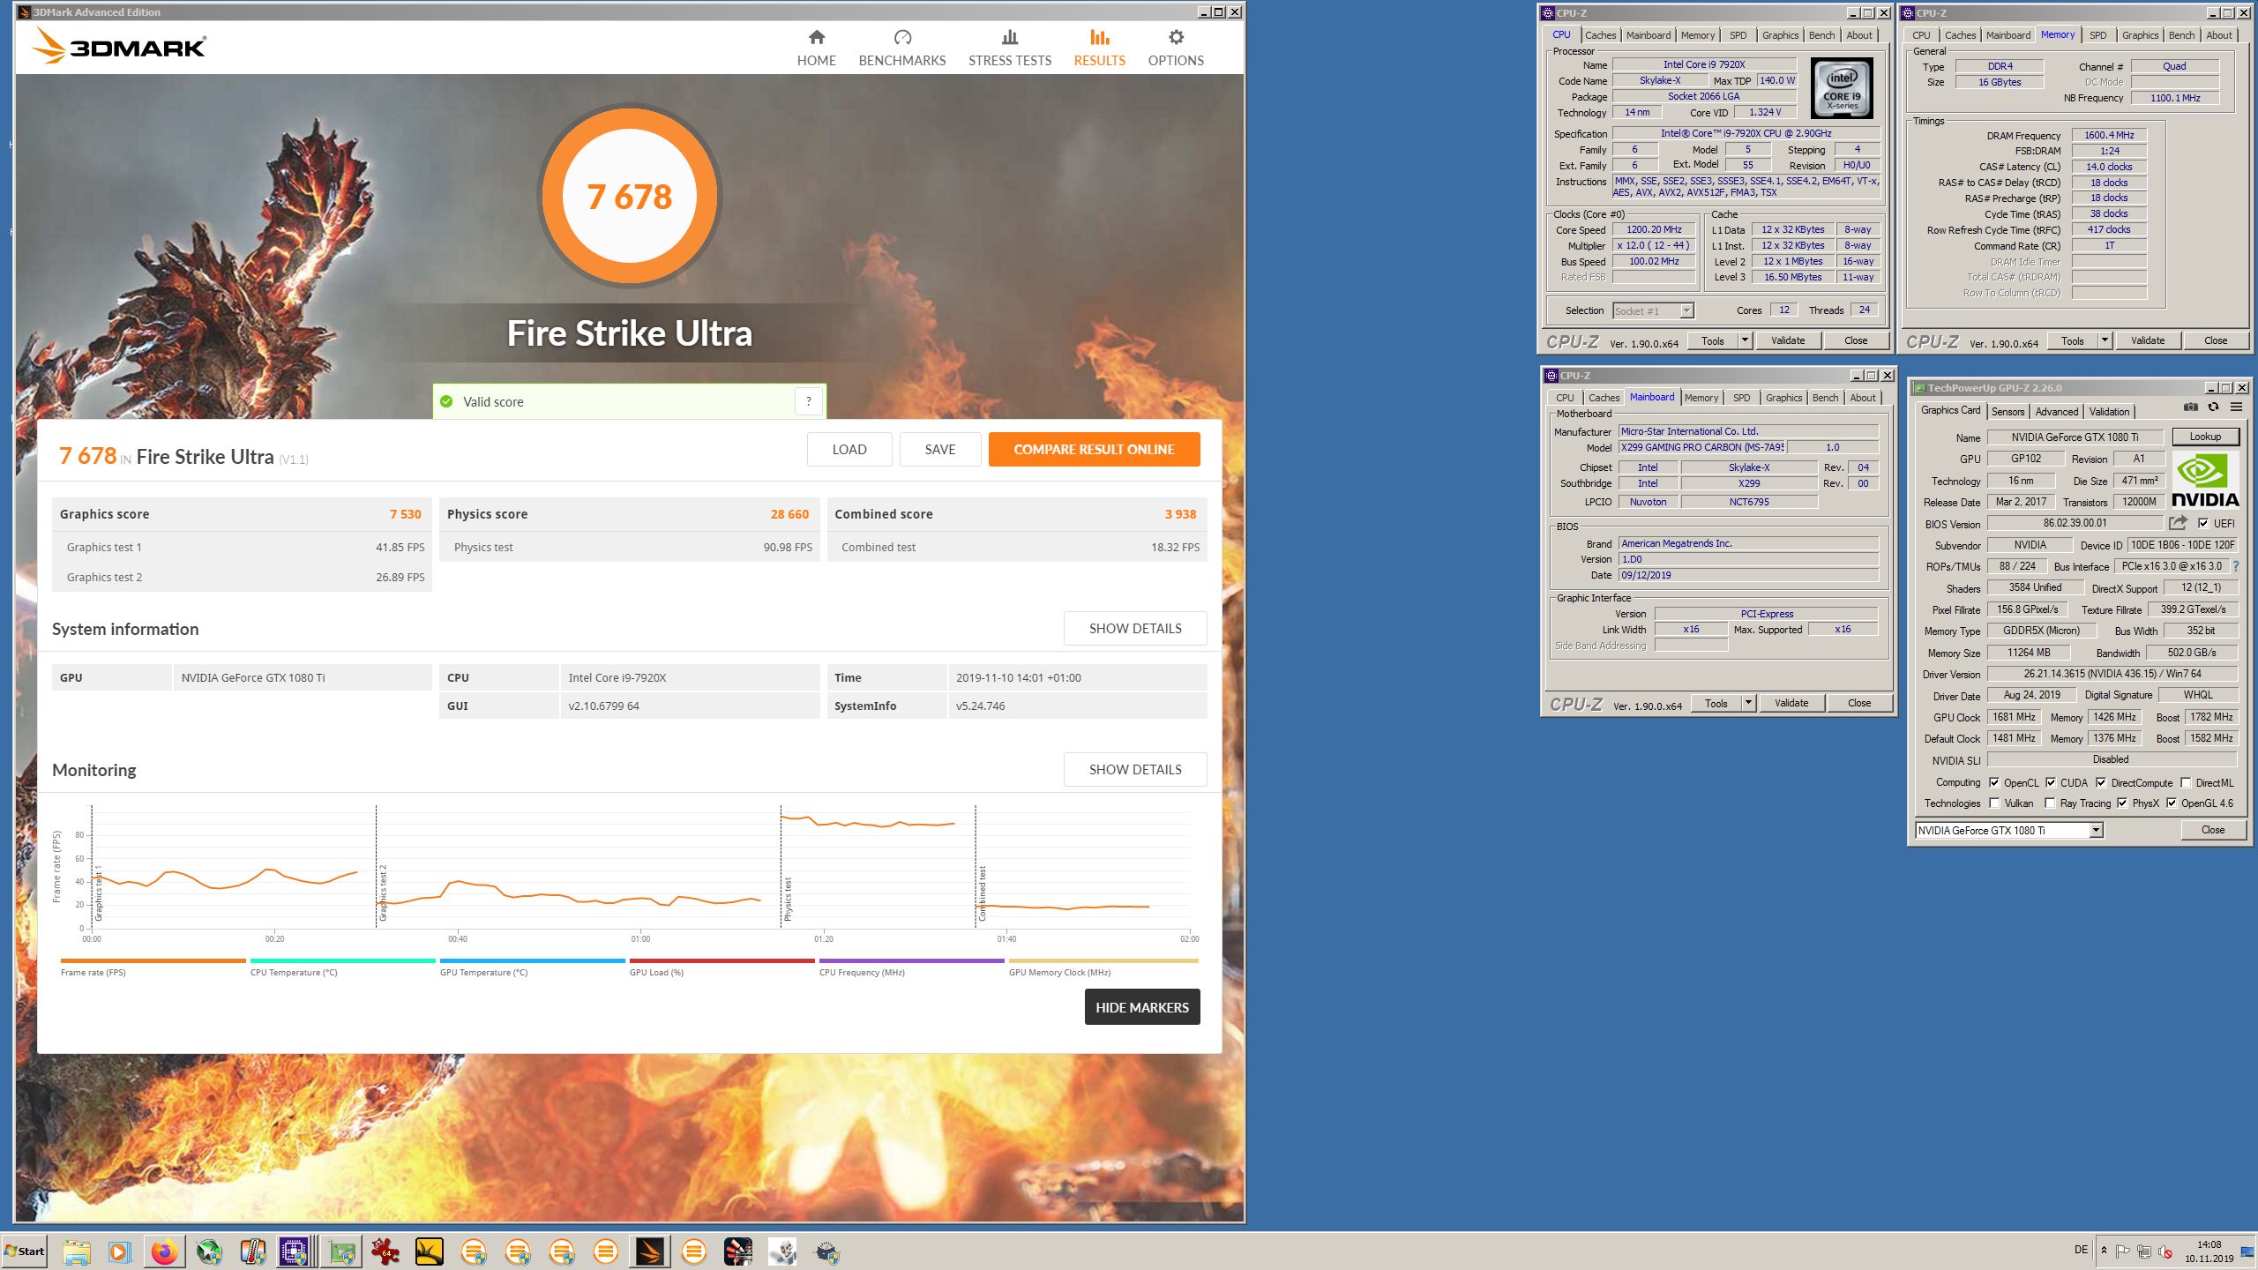Click the GPU-Z refresh icon
Screen dimensions: 2258x1270
coord(2213,407)
